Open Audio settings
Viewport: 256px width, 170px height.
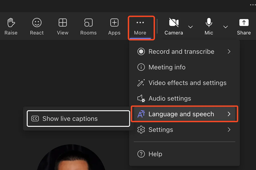[x=184, y=98]
